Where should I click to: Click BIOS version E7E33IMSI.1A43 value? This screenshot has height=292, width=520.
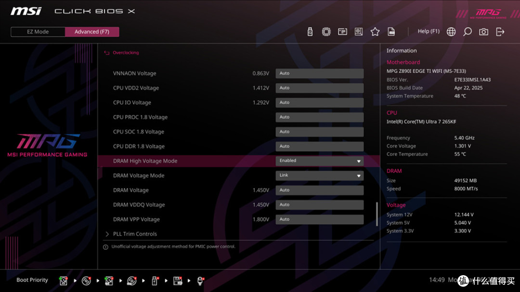tap(473, 79)
